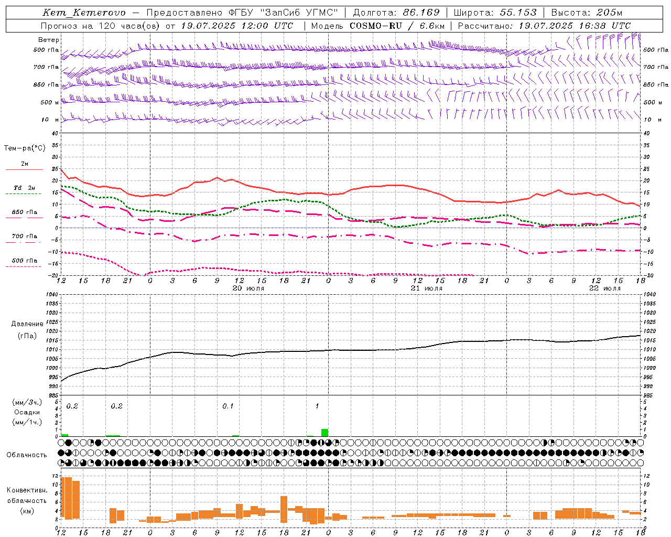Click the '(мм/3ч.)' precipitation unit label

27,403
